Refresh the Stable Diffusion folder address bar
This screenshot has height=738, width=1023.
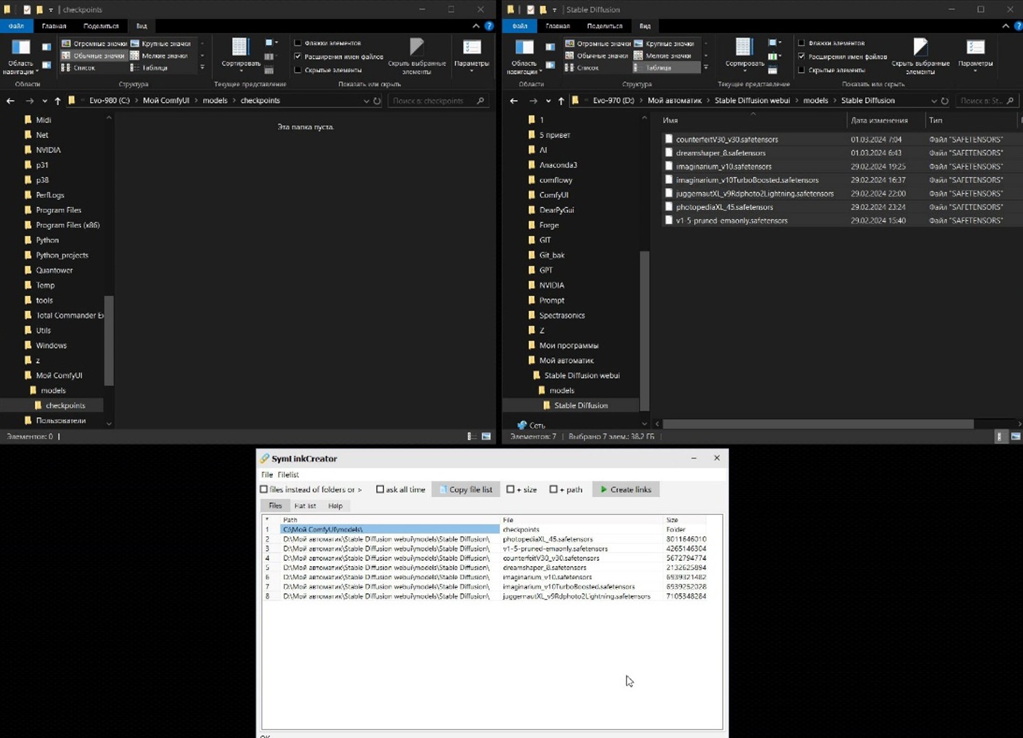945,101
